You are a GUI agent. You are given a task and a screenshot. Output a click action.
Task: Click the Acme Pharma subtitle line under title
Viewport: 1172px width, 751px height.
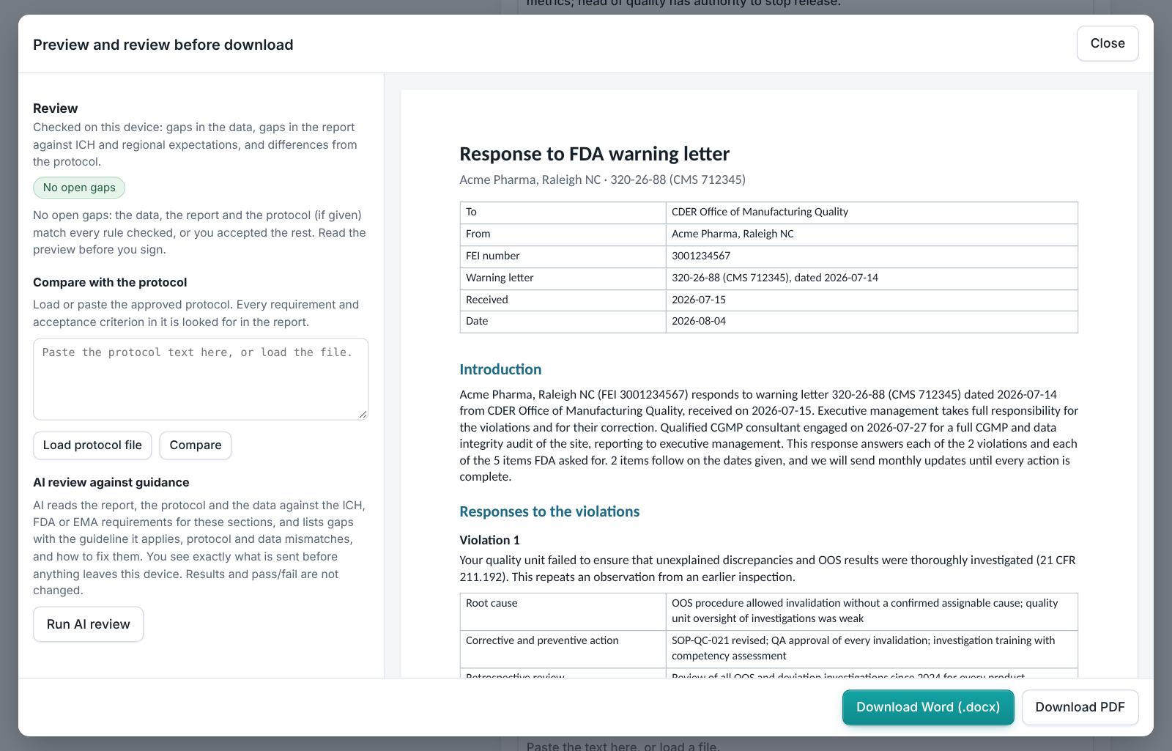tap(602, 180)
